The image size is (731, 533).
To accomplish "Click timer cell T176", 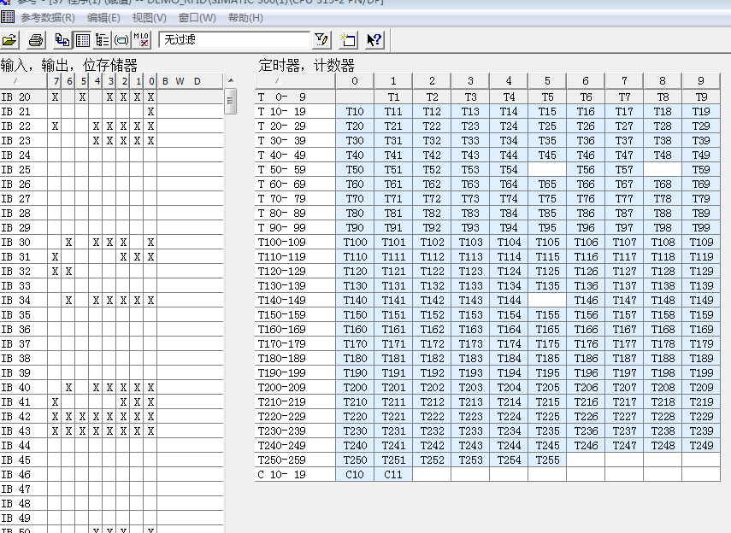I will point(586,344).
